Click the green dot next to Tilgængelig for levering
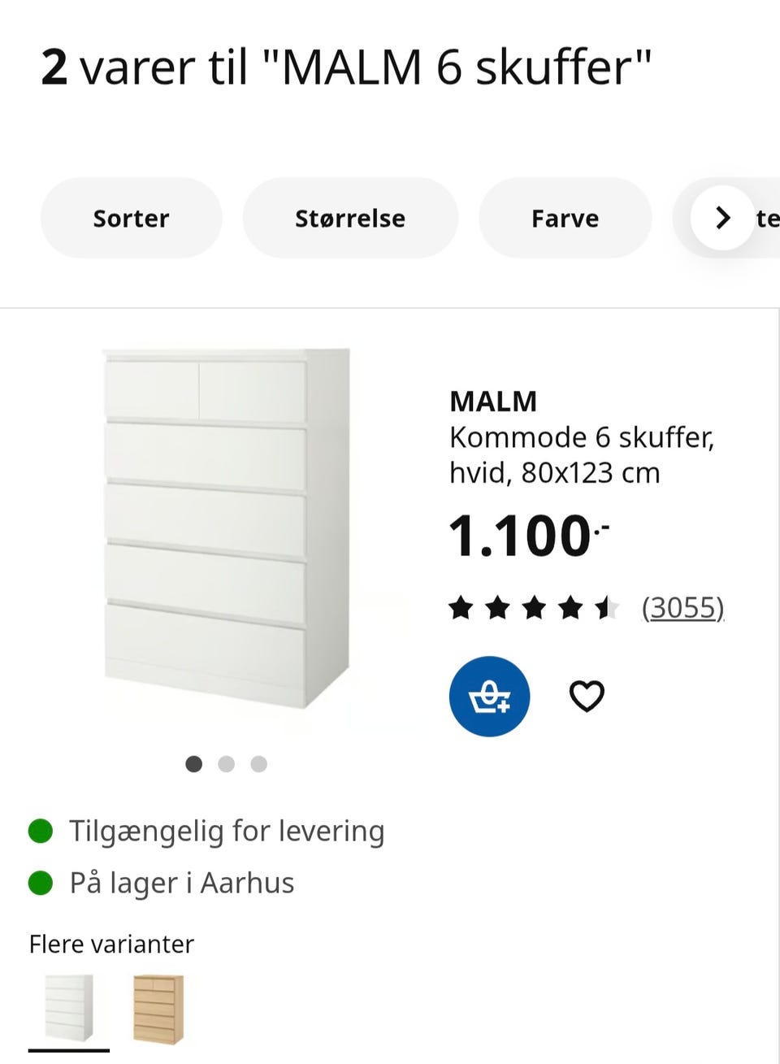The height and width of the screenshot is (1064, 780). click(x=41, y=831)
